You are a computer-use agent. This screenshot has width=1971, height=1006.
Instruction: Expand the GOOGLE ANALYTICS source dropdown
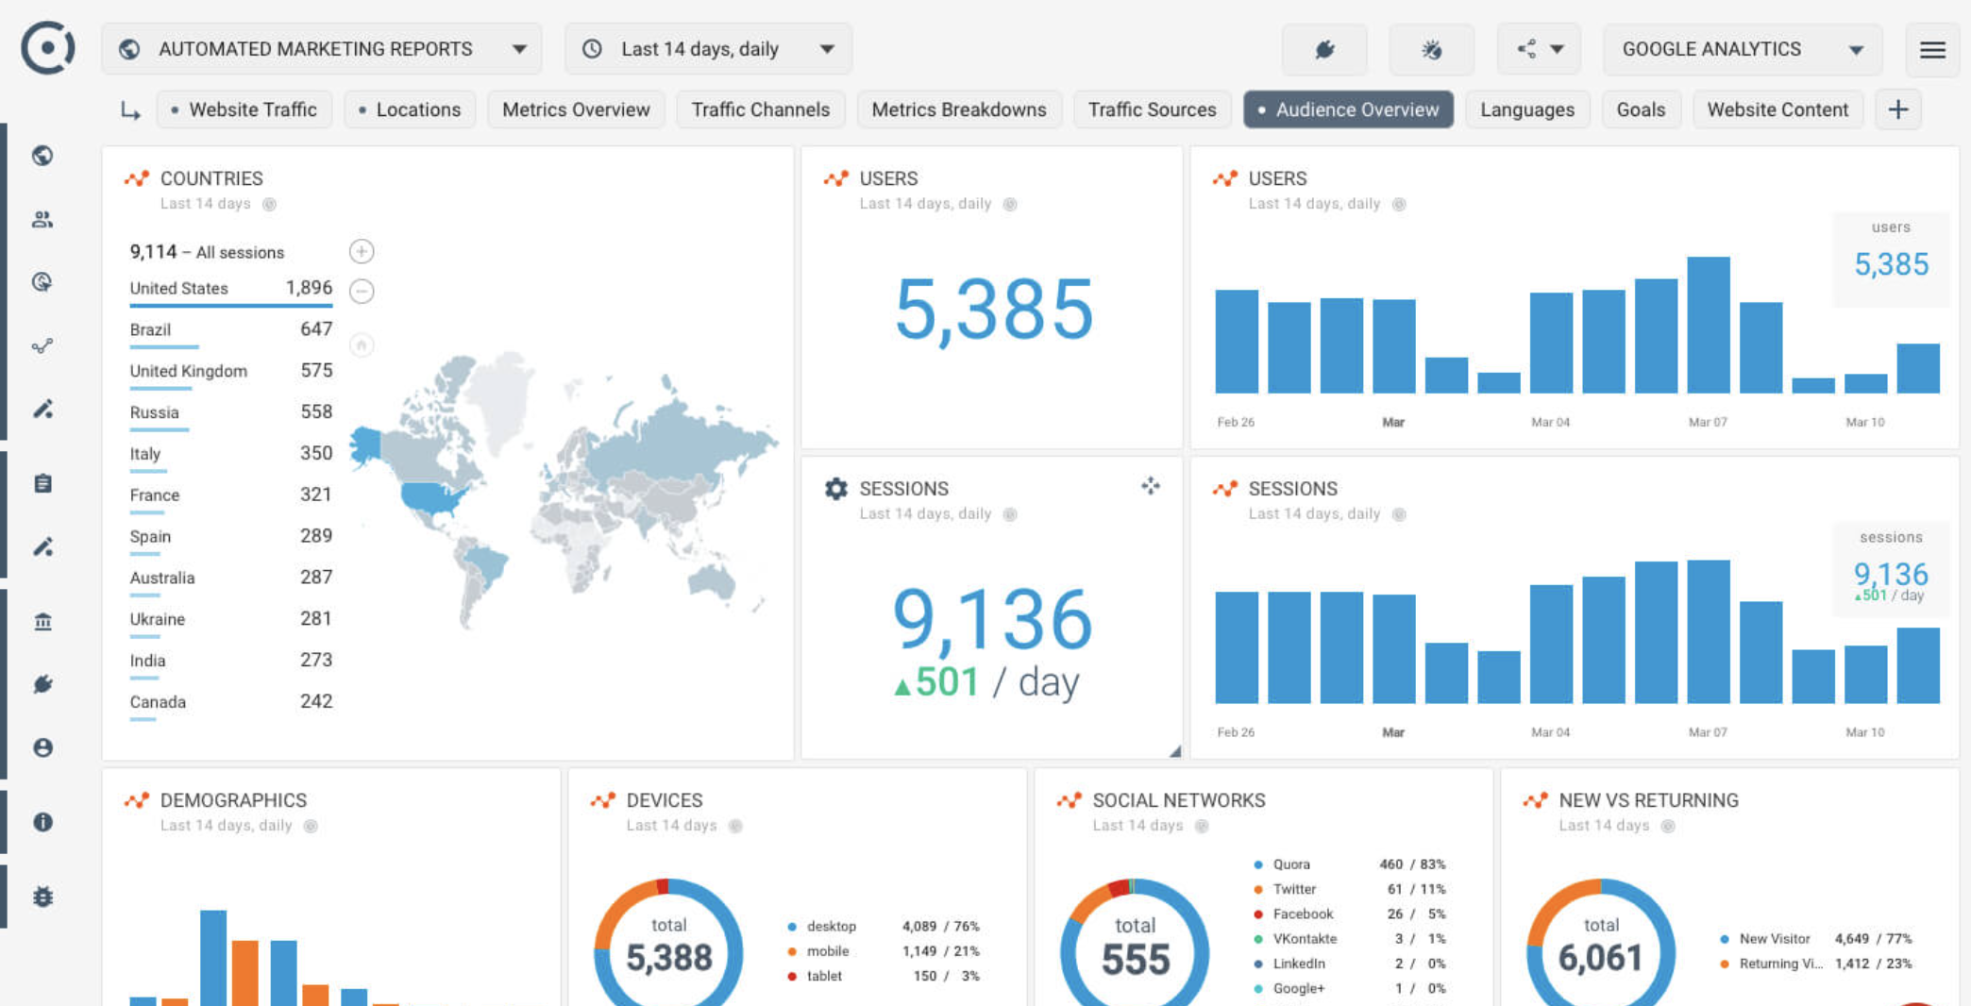pos(1856,48)
